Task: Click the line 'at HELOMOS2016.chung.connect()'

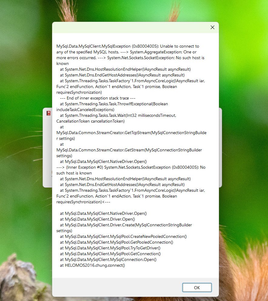Action: point(92,265)
